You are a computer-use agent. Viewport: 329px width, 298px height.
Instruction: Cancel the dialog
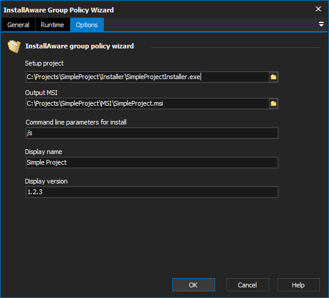248,285
